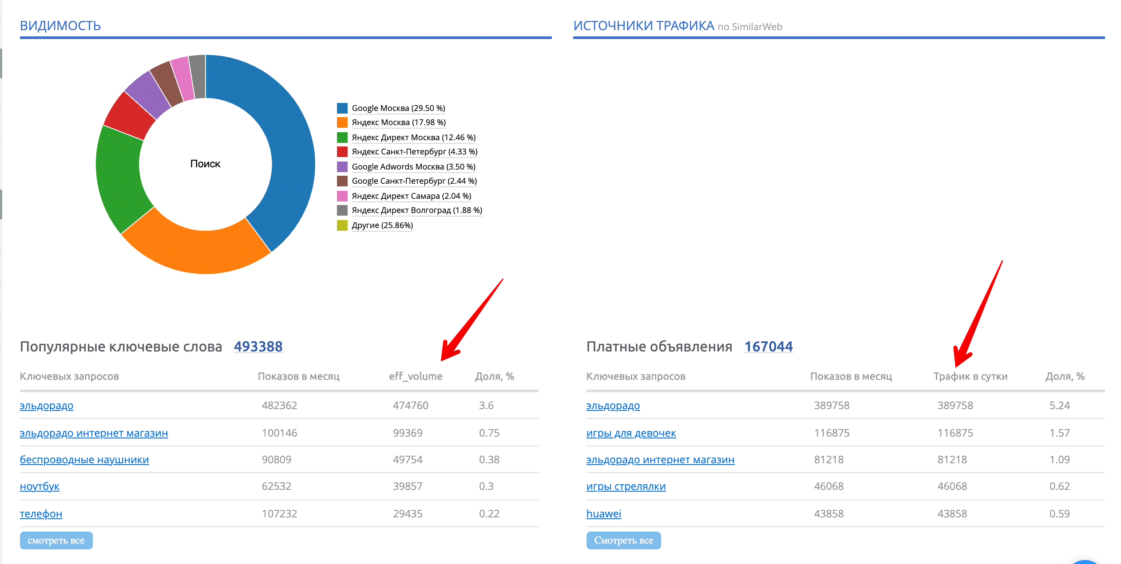The height and width of the screenshot is (564, 1121).
Task: Click the pink Яндекс Директ Самара swatch
Action: (342, 196)
